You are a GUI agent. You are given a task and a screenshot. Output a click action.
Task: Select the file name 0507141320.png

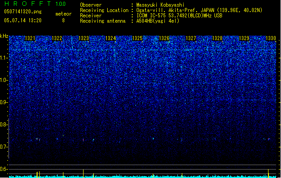coord(23,12)
